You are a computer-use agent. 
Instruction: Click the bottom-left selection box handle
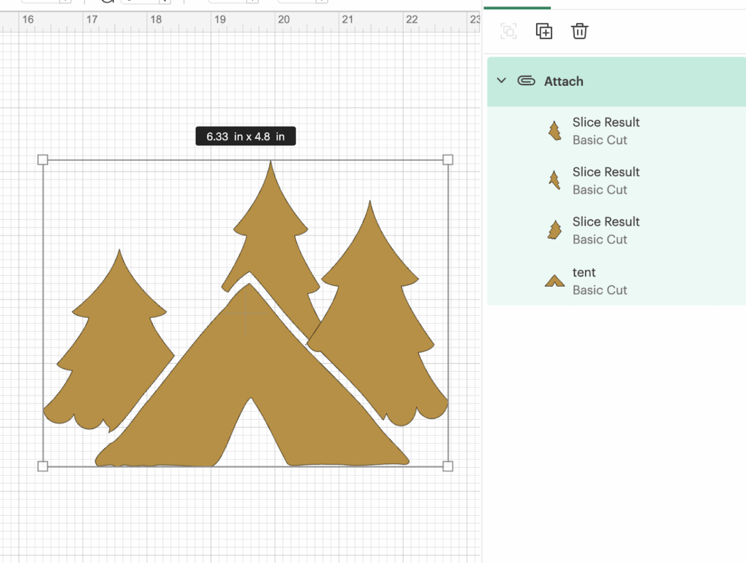point(42,466)
